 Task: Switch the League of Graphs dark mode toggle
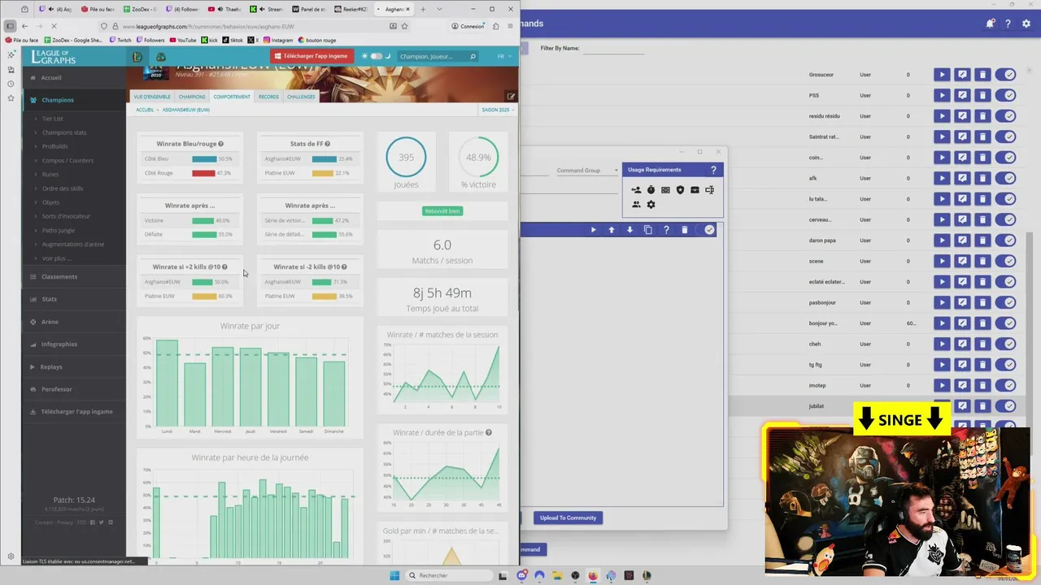pyautogui.click(x=376, y=56)
